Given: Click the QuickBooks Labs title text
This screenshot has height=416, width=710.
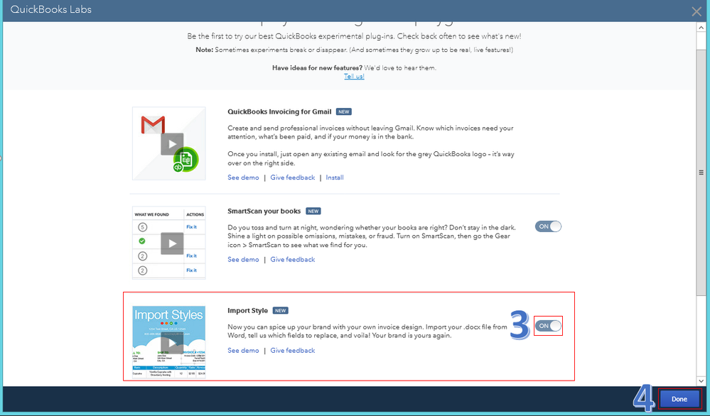Looking at the screenshot, I should pyautogui.click(x=50, y=9).
